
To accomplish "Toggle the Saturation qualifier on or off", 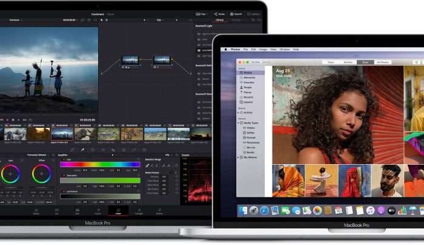I will tap(64, 176).
